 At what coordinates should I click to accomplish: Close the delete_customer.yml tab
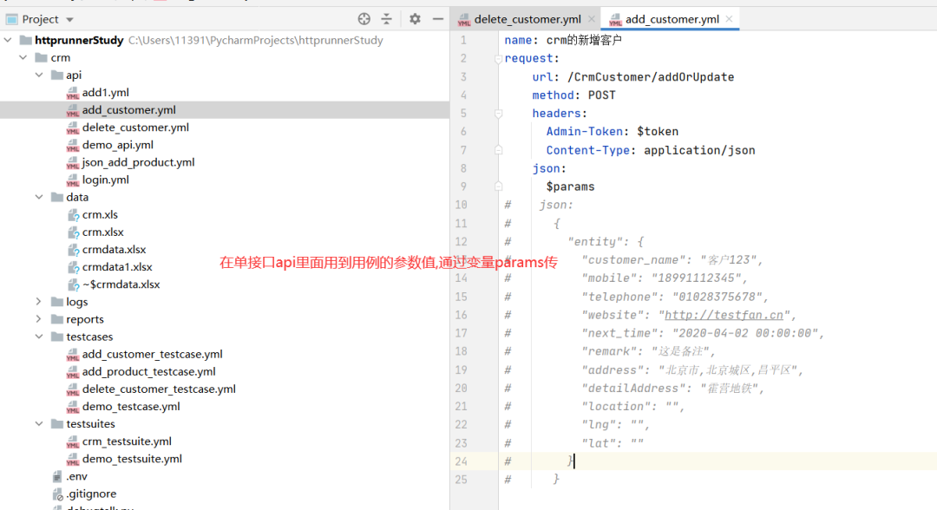click(x=592, y=19)
